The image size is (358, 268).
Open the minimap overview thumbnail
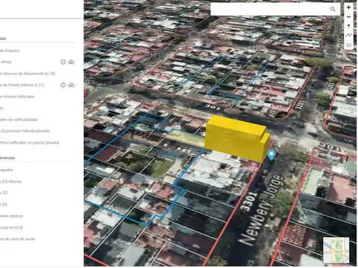tap(336, 250)
